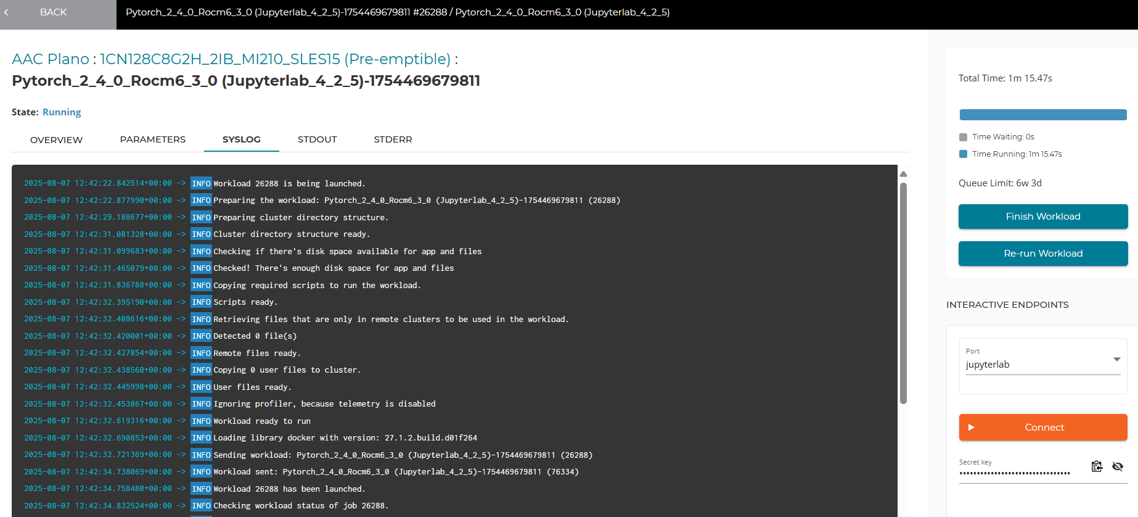This screenshot has height=517, width=1138.
Task: Click the play icon on Connect button
Action: coord(972,427)
